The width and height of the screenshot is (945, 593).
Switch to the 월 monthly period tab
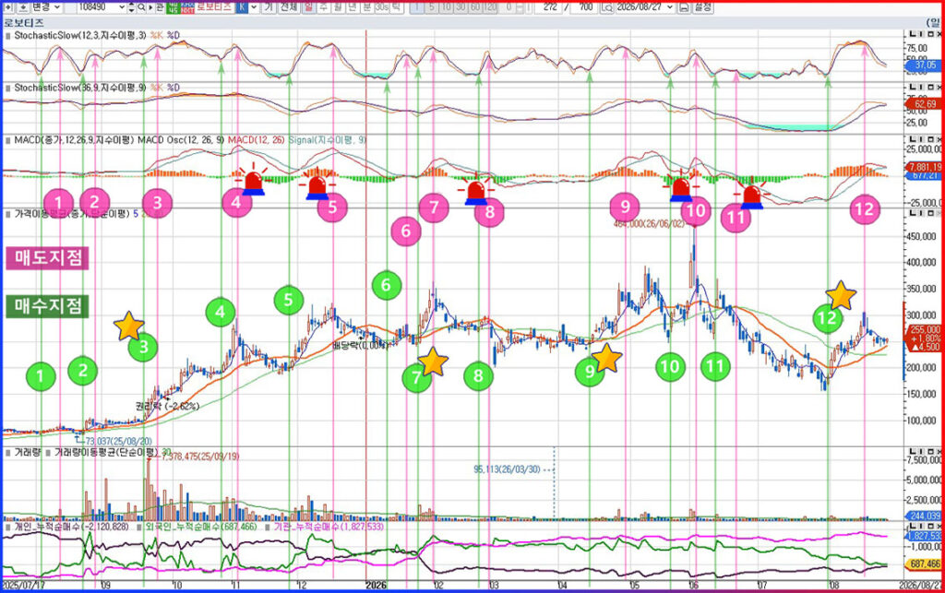tap(338, 7)
